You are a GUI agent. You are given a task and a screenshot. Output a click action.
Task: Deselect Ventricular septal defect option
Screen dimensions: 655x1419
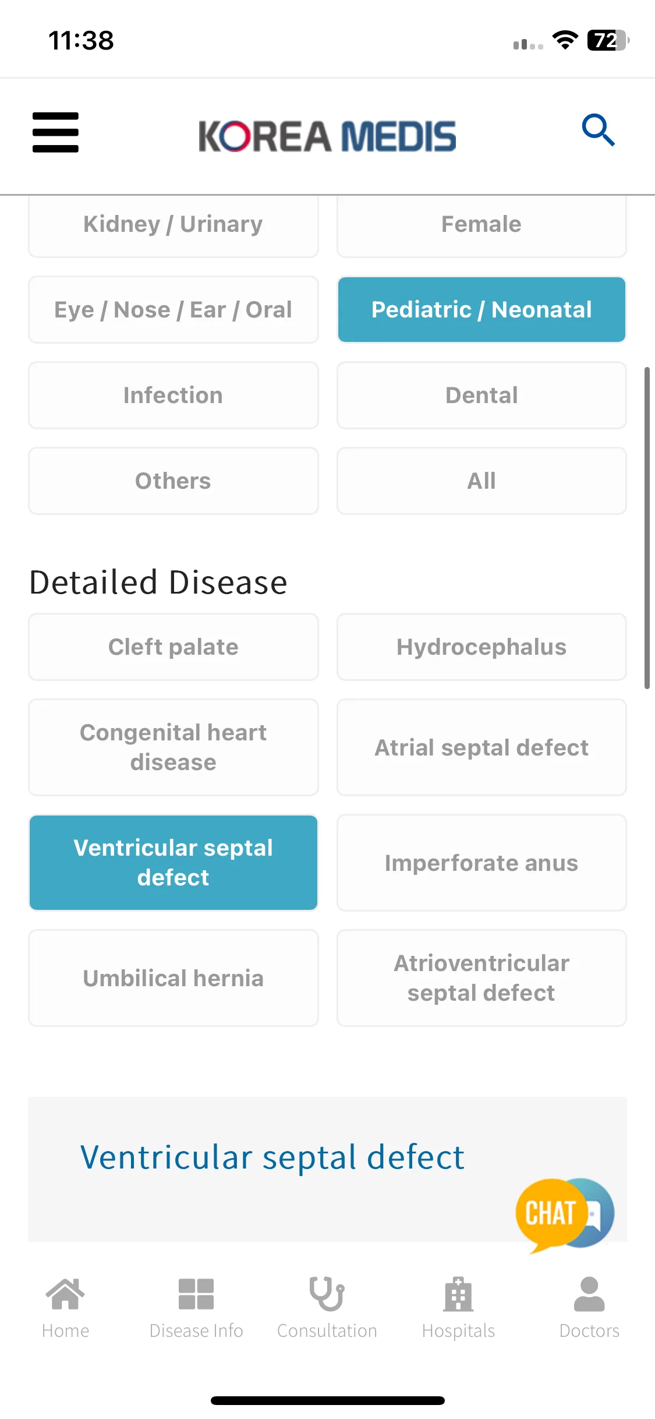point(174,863)
